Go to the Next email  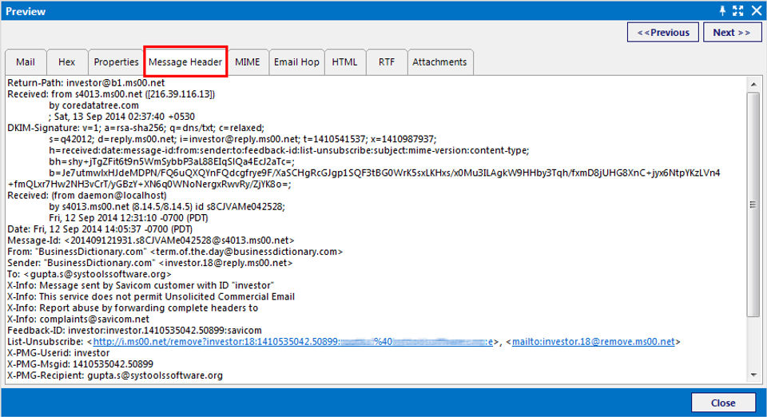(732, 32)
